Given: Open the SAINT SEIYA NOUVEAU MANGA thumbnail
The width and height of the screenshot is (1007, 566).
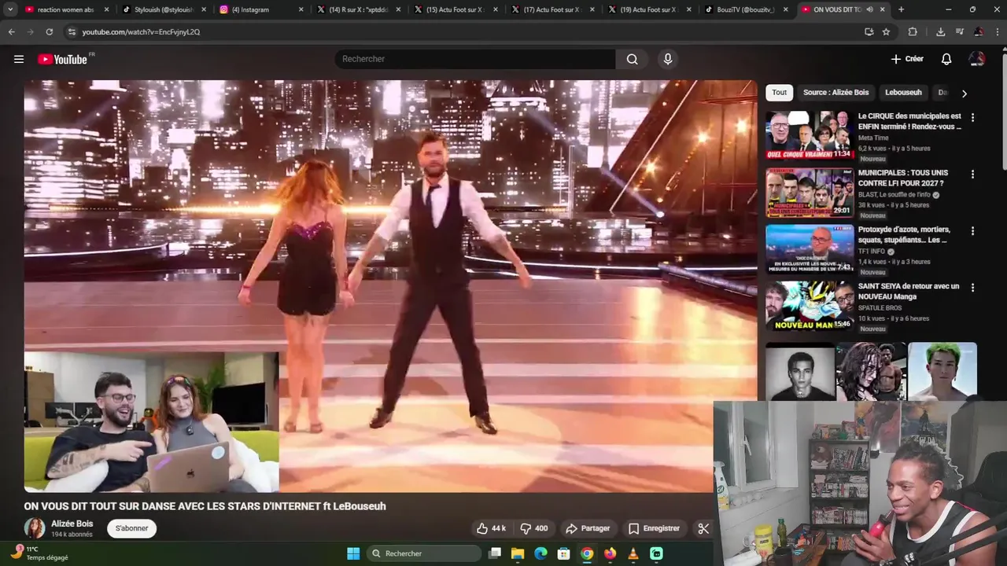Looking at the screenshot, I should click(x=810, y=305).
